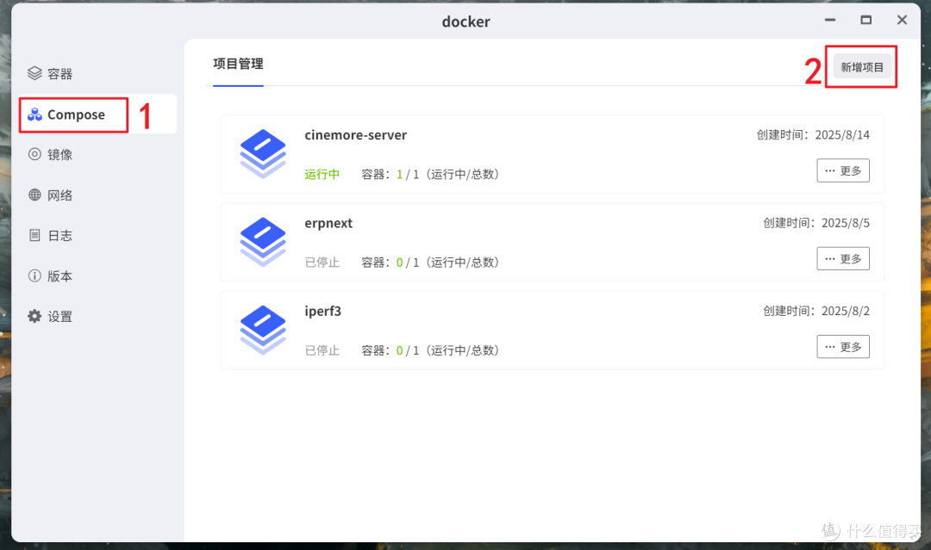Switch to the 项目管理 tab
This screenshot has height=550, width=931.
(x=238, y=65)
